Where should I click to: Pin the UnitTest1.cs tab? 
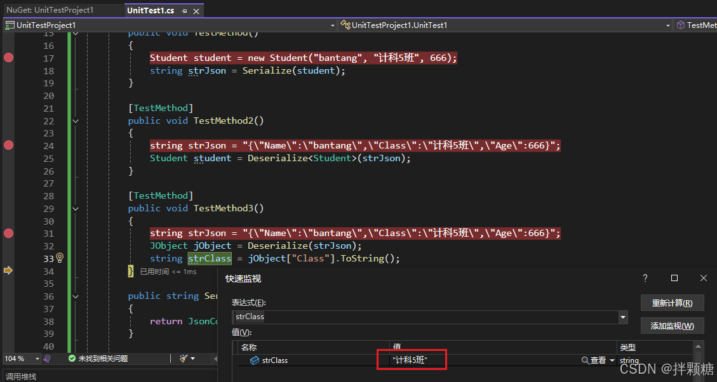(x=184, y=11)
